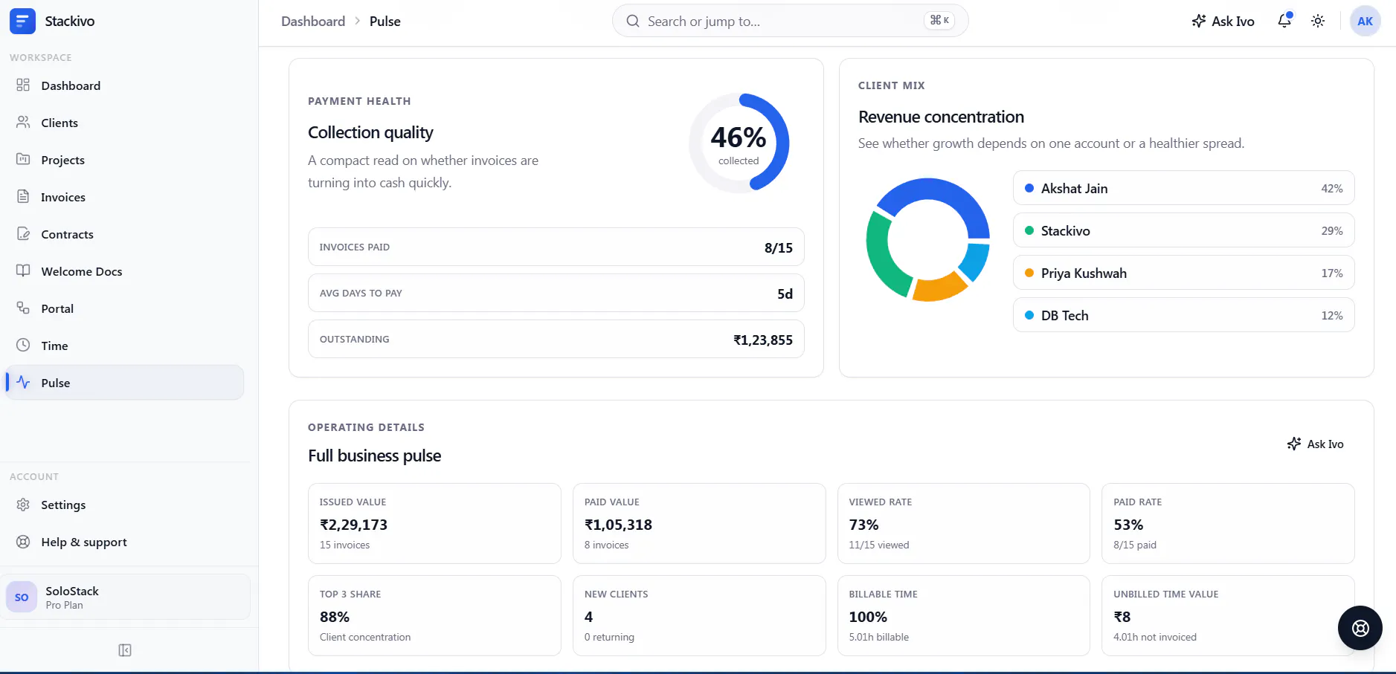Click the Search or jump to field
This screenshot has height=674, width=1396.
[790, 21]
